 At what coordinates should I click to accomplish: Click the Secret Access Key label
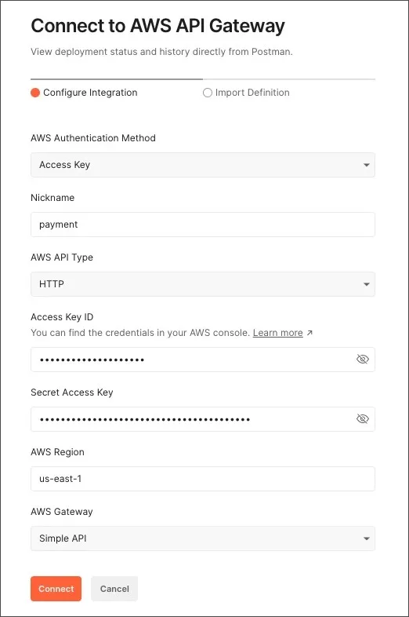click(72, 392)
